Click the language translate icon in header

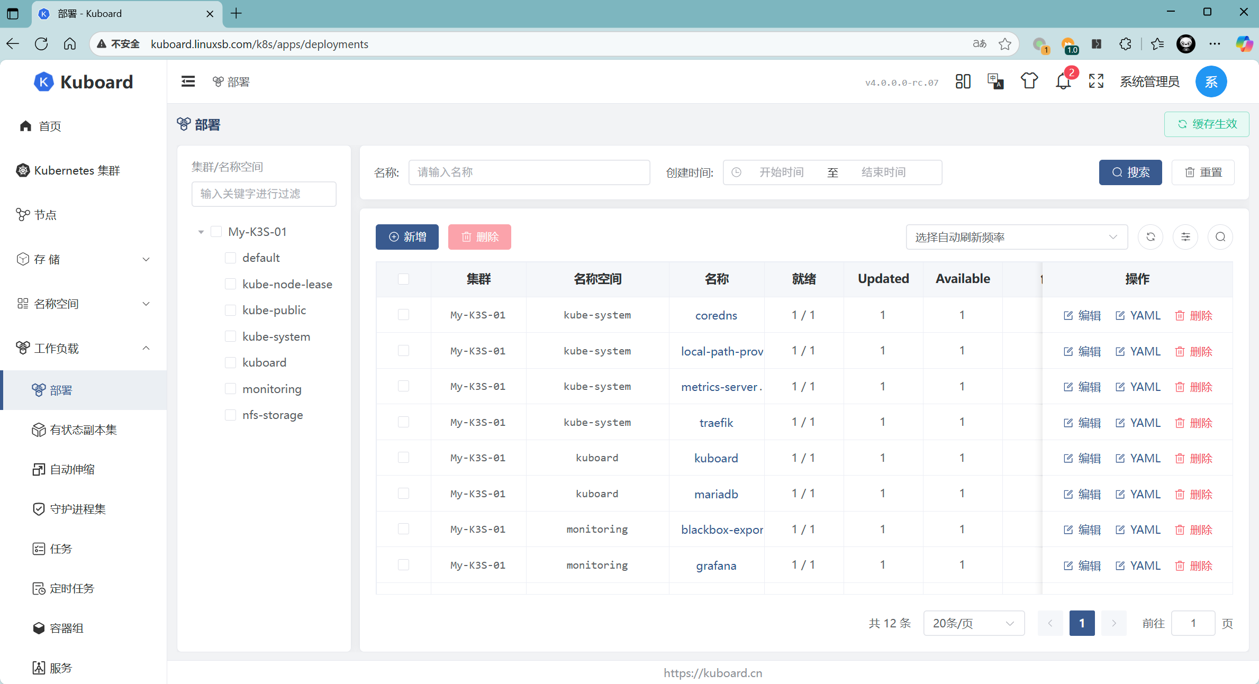click(995, 81)
